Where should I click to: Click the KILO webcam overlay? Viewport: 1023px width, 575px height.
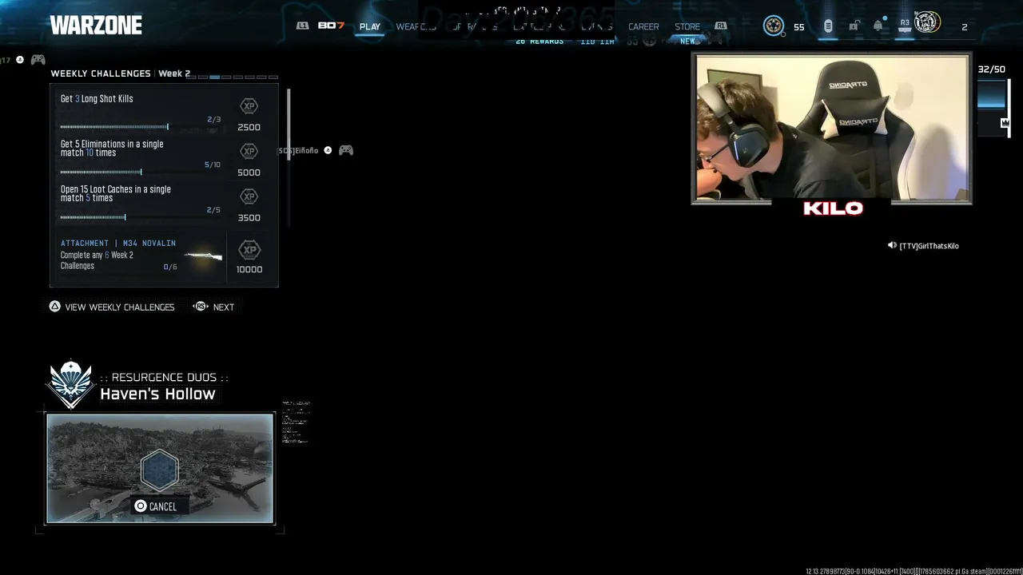tap(832, 129)
